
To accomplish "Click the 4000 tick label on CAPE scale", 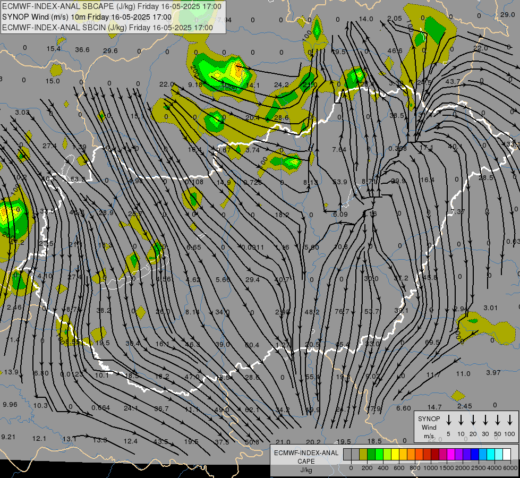I will click(x=495, y=468).
